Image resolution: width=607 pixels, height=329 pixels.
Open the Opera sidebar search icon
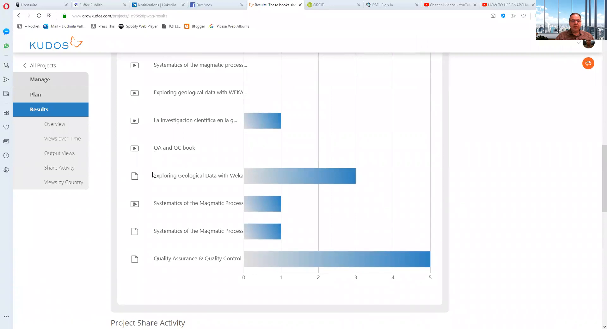pos(6,65)
